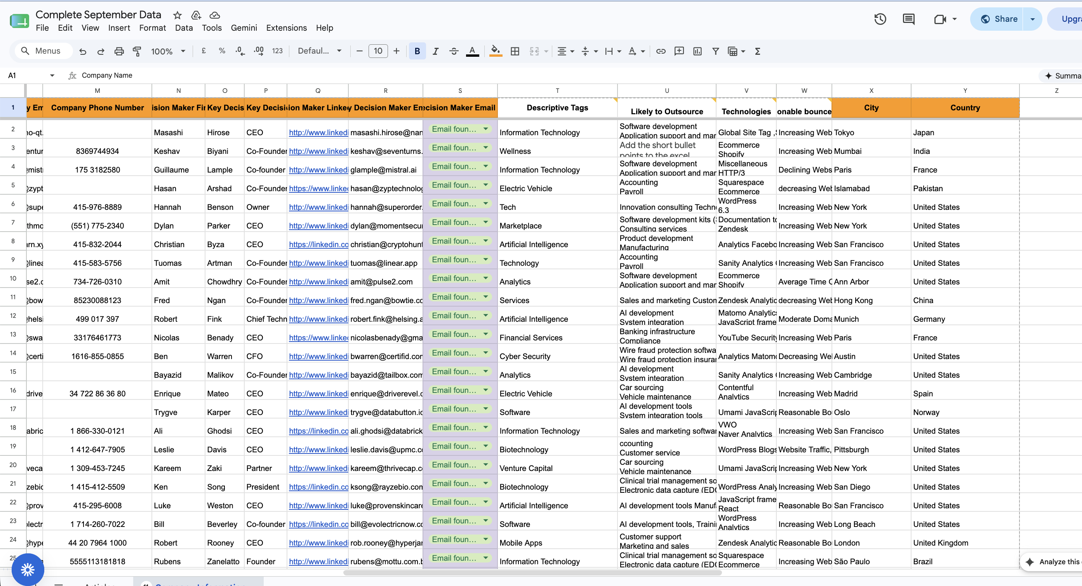Toggle italic formatting
1082x586 pixels.
(436, 51)
